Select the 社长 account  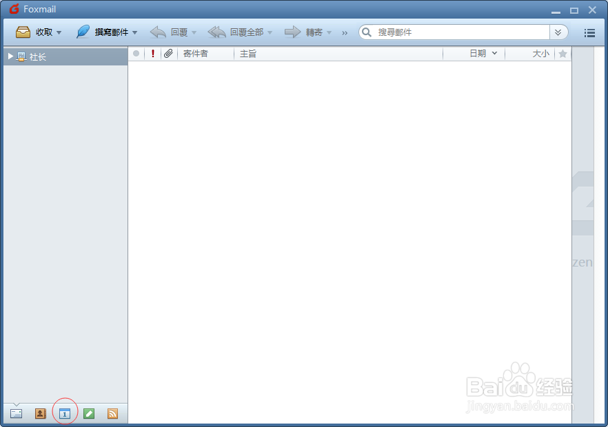[65, 56]
